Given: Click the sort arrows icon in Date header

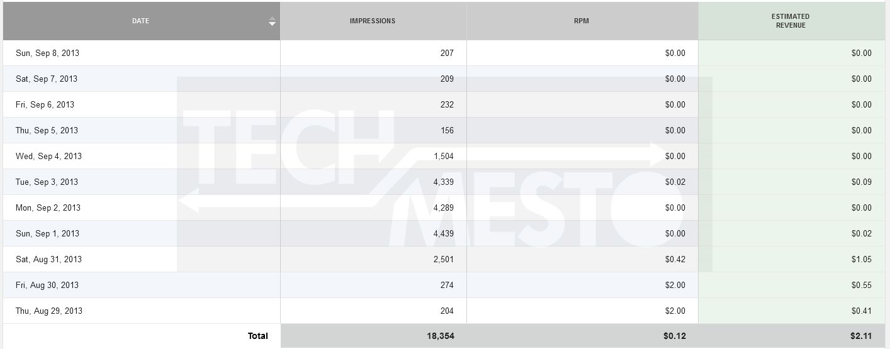Looking at the screenshot, I should pyautogui.click(x=272, y=21).
